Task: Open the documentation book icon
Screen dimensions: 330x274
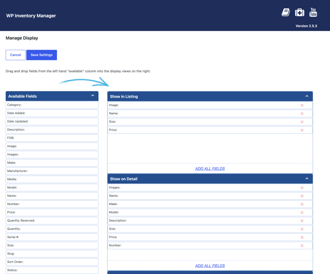Action: (286, 13)
